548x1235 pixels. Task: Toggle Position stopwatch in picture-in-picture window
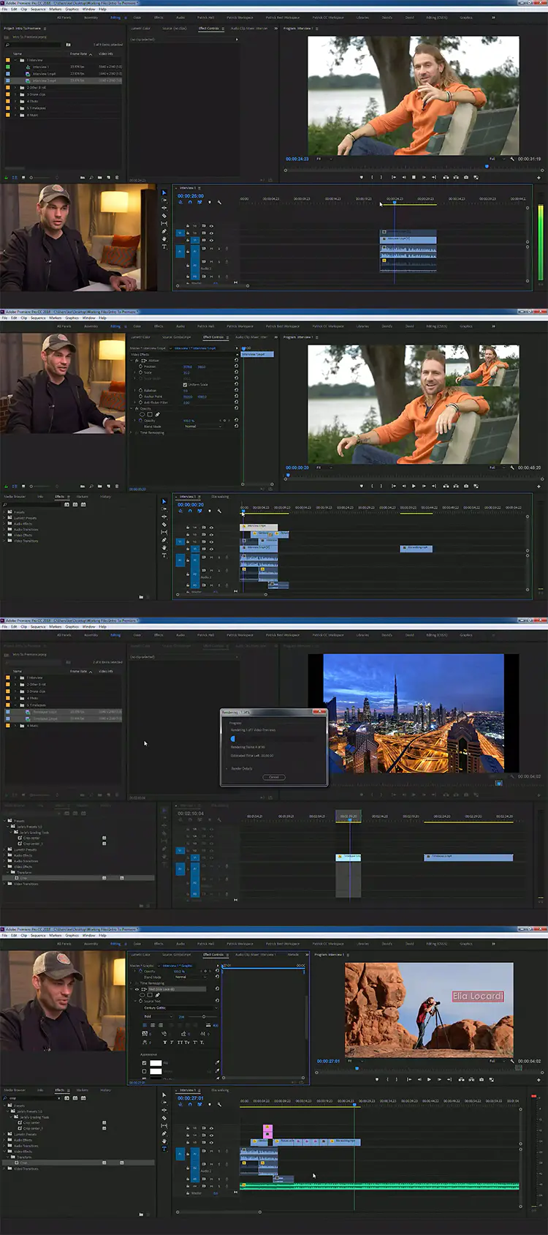(140, 367)
